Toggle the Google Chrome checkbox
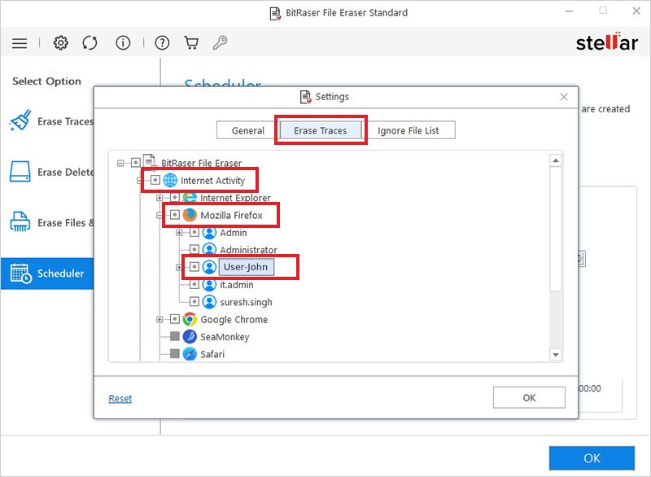 point(175,319)
